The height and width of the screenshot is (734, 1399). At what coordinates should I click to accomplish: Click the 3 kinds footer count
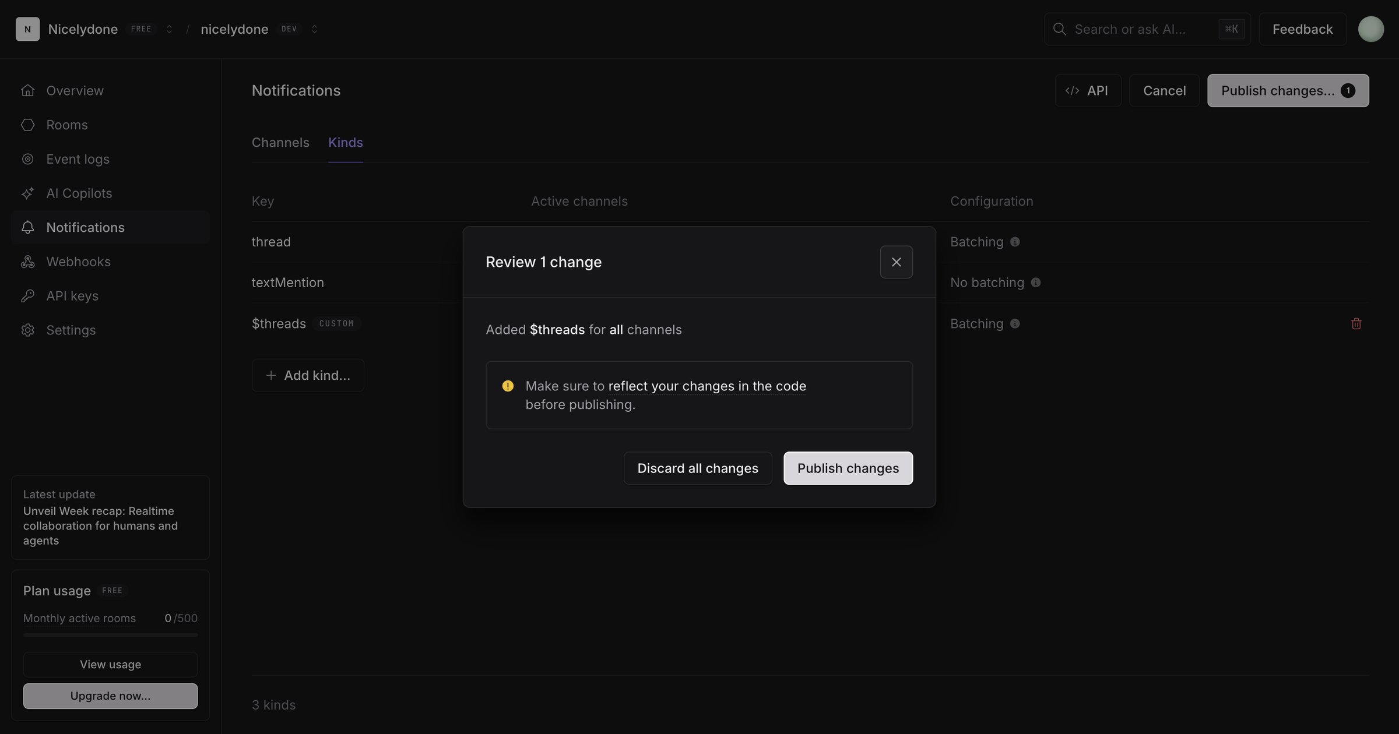coord(273,705)
